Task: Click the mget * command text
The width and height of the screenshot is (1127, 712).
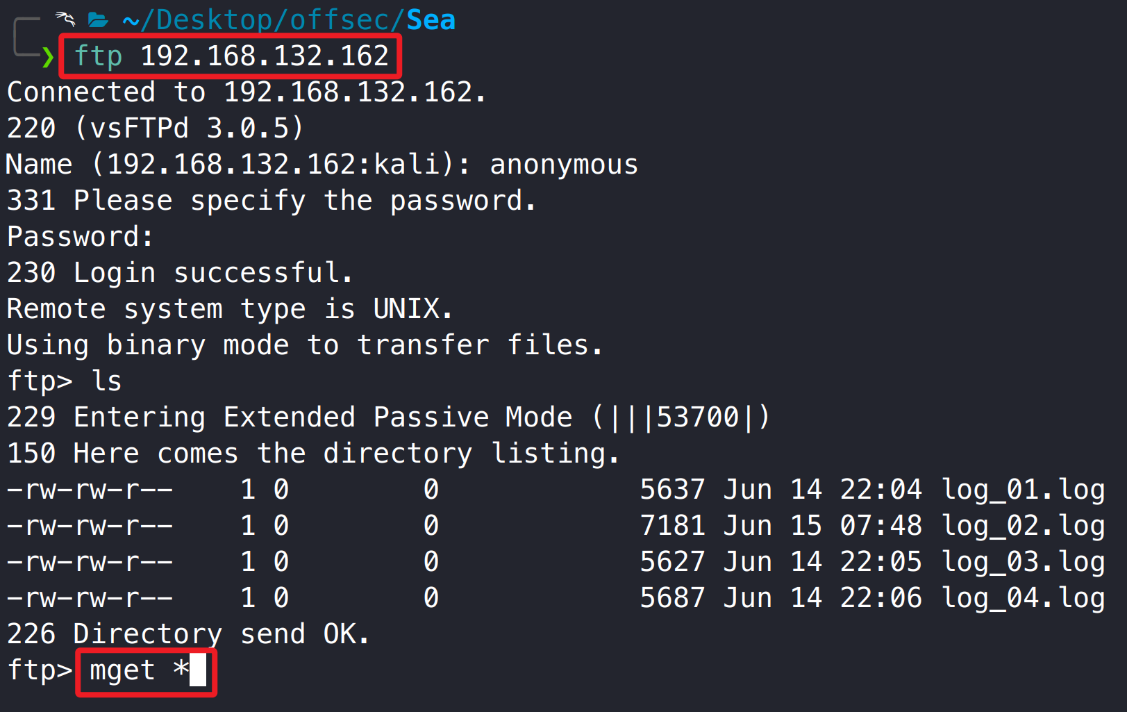Action: [139, 670]
